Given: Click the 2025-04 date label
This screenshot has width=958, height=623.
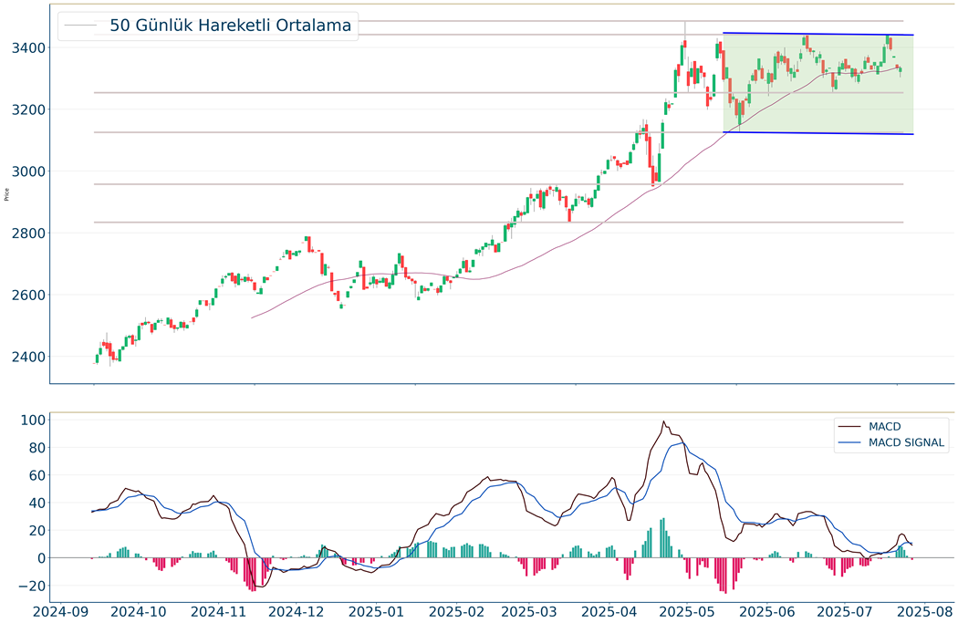Looking at the screenshot, I should [609, 611].
